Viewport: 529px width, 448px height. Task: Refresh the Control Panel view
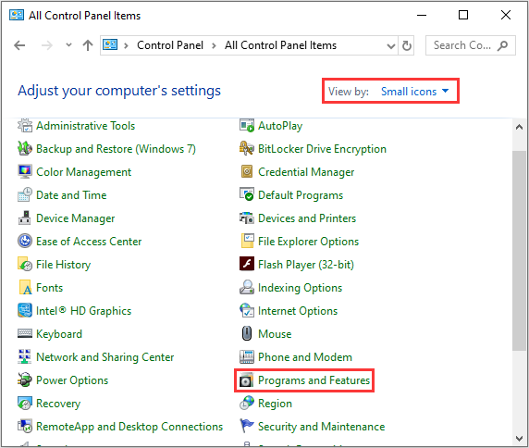407,45
